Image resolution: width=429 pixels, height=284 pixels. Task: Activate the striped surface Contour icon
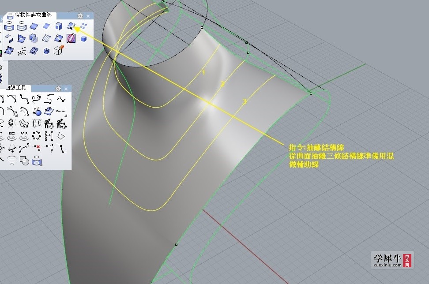[46, 38]
